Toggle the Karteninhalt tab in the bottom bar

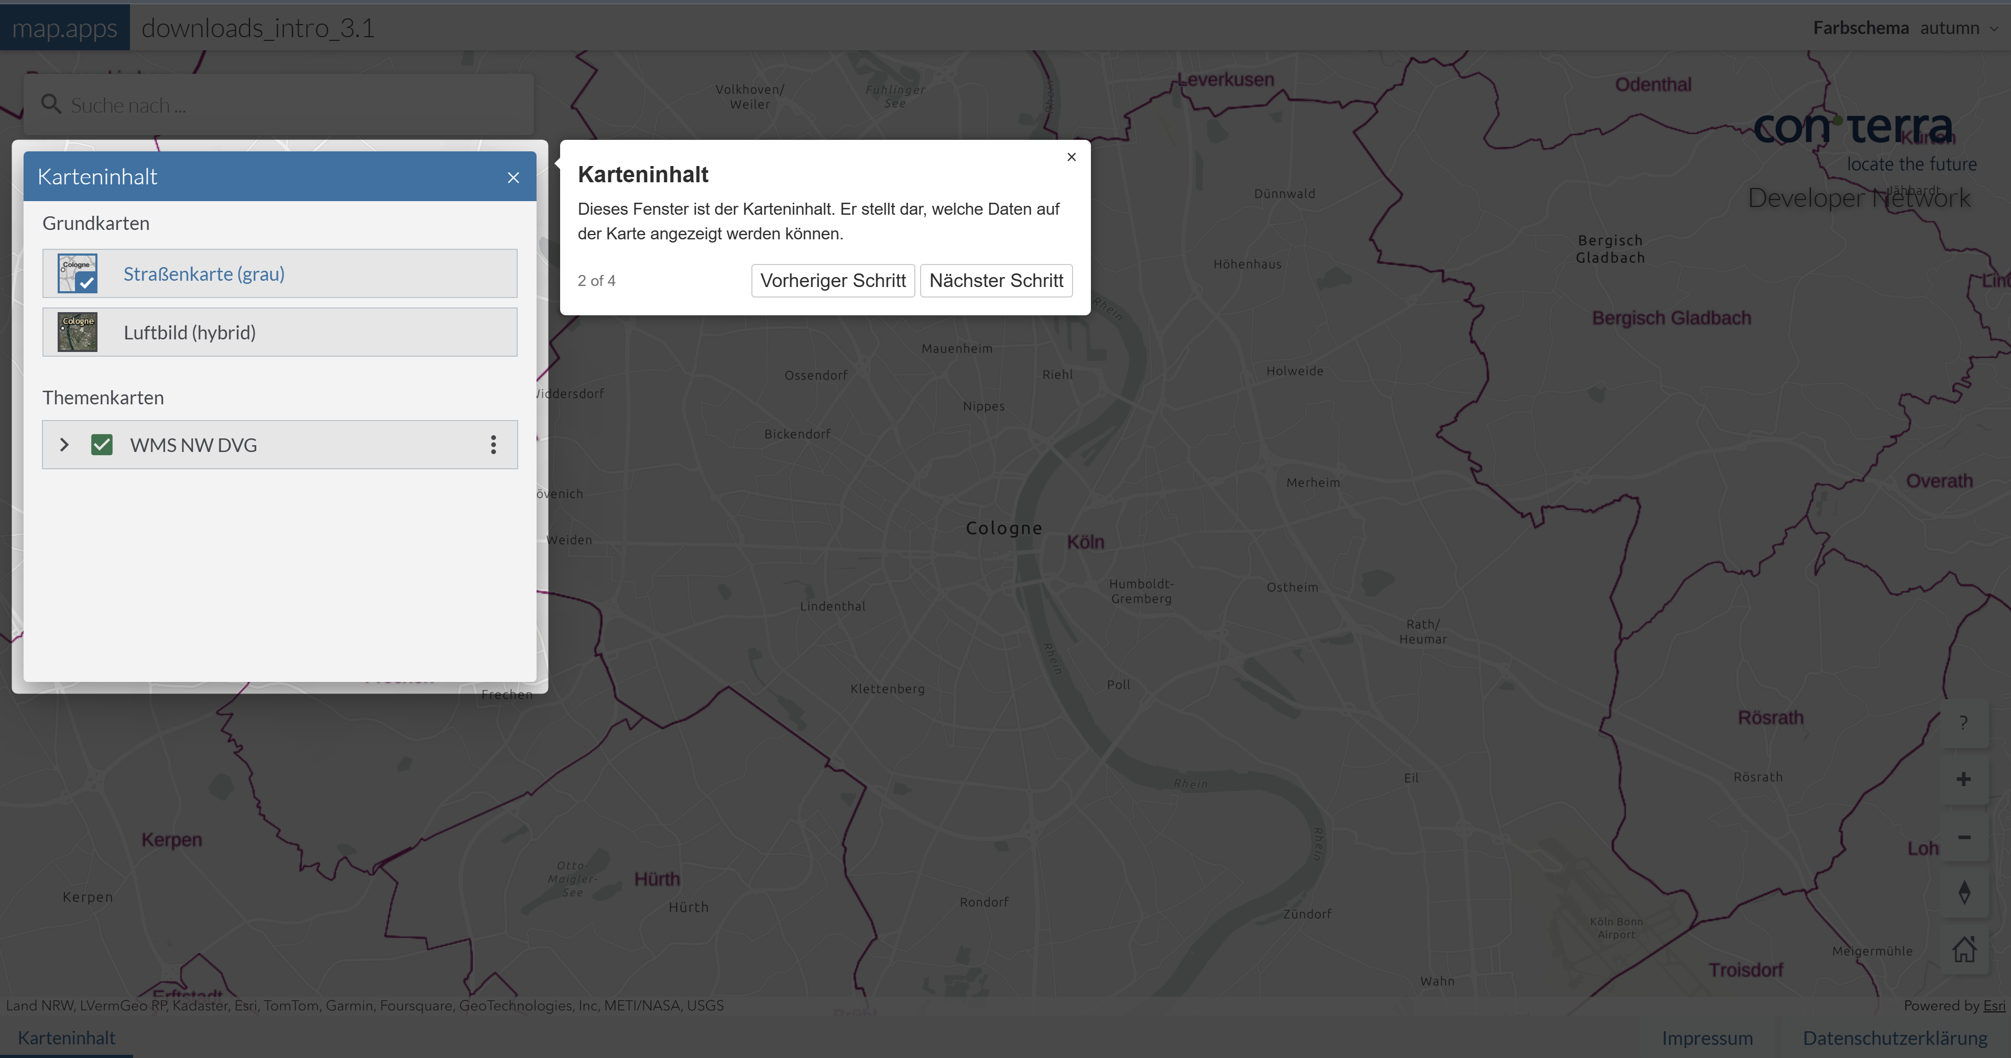click(67, 1038)
